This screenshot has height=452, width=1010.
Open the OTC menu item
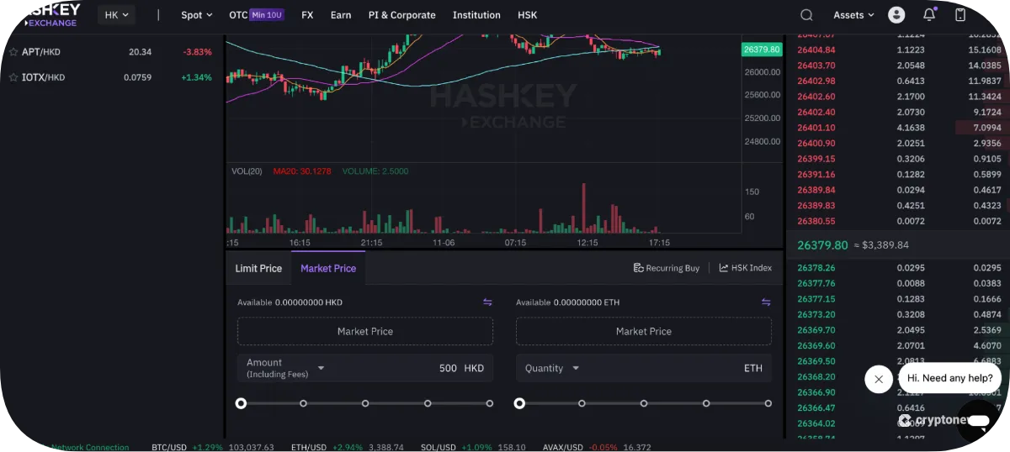click(257, 15)
